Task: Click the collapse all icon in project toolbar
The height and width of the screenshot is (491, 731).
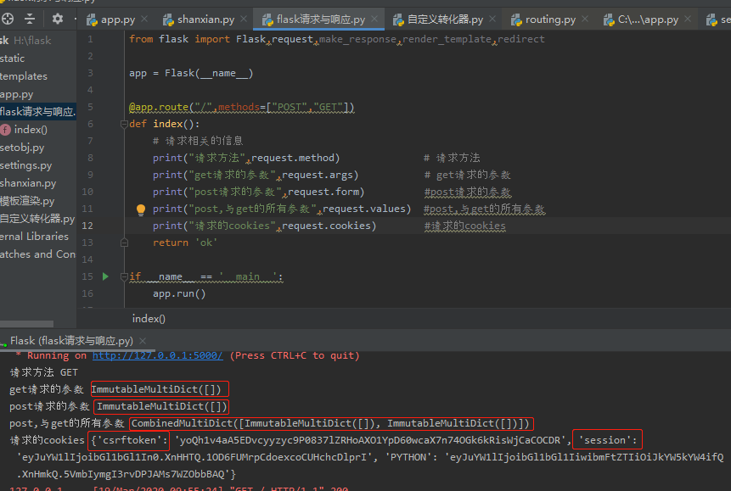Action: click(x=30, y=19)
